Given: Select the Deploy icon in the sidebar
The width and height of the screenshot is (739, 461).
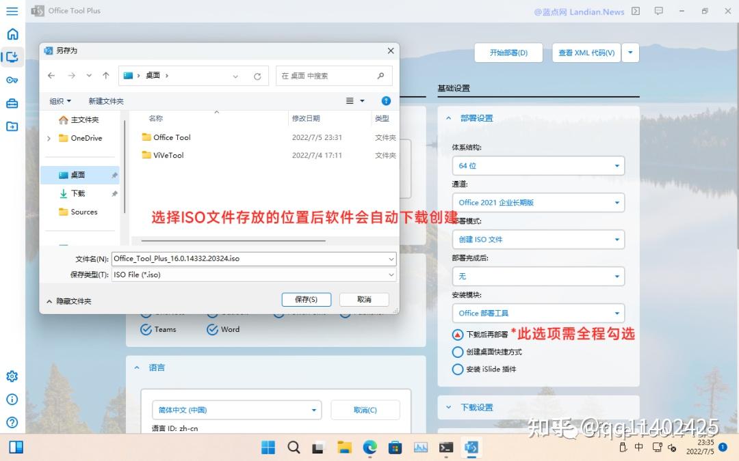Looking at the screenshot, I should tap(12, 57).
